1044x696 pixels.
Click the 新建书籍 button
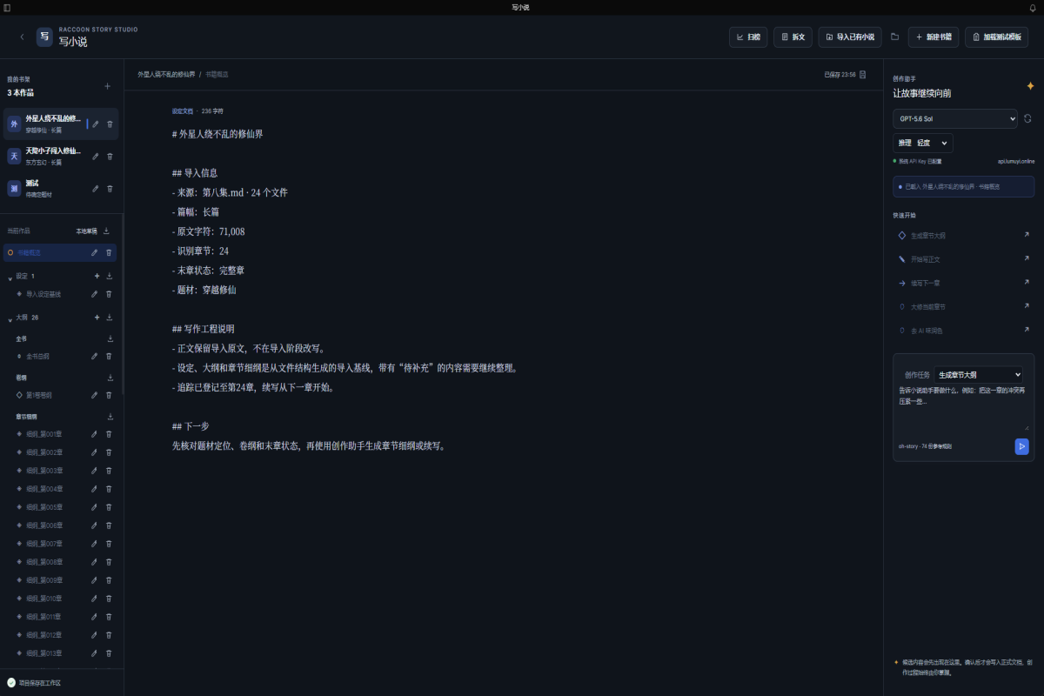point(934,37)
